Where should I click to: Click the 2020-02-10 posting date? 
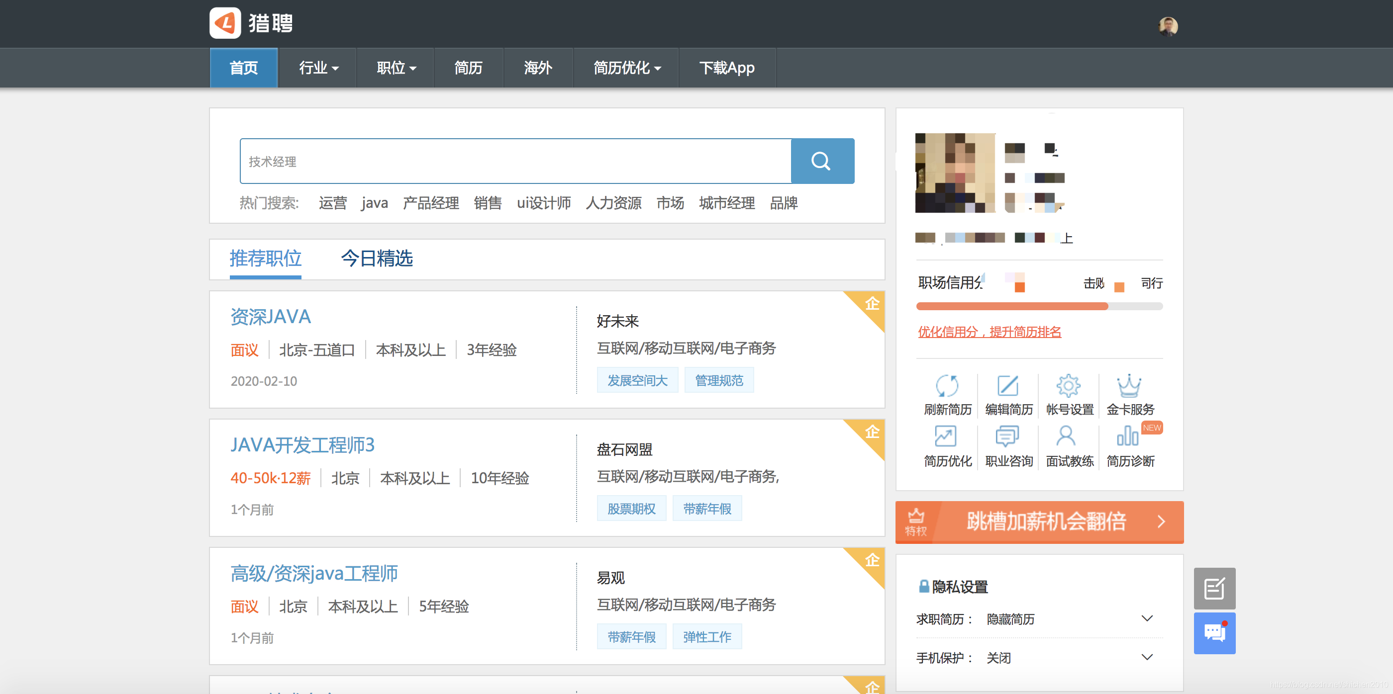coord(264,381)
